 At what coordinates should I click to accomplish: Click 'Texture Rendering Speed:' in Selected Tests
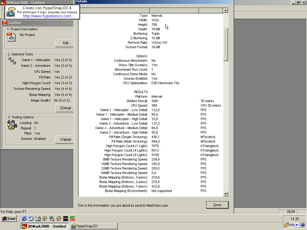pos(32,89)
